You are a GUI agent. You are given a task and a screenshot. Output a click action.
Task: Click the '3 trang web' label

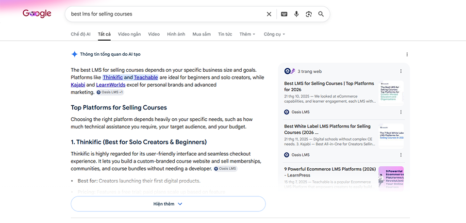pyautogui.click(x=310, y=71)
